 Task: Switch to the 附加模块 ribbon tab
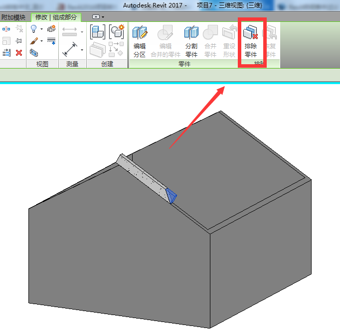[x=13, y=17]
